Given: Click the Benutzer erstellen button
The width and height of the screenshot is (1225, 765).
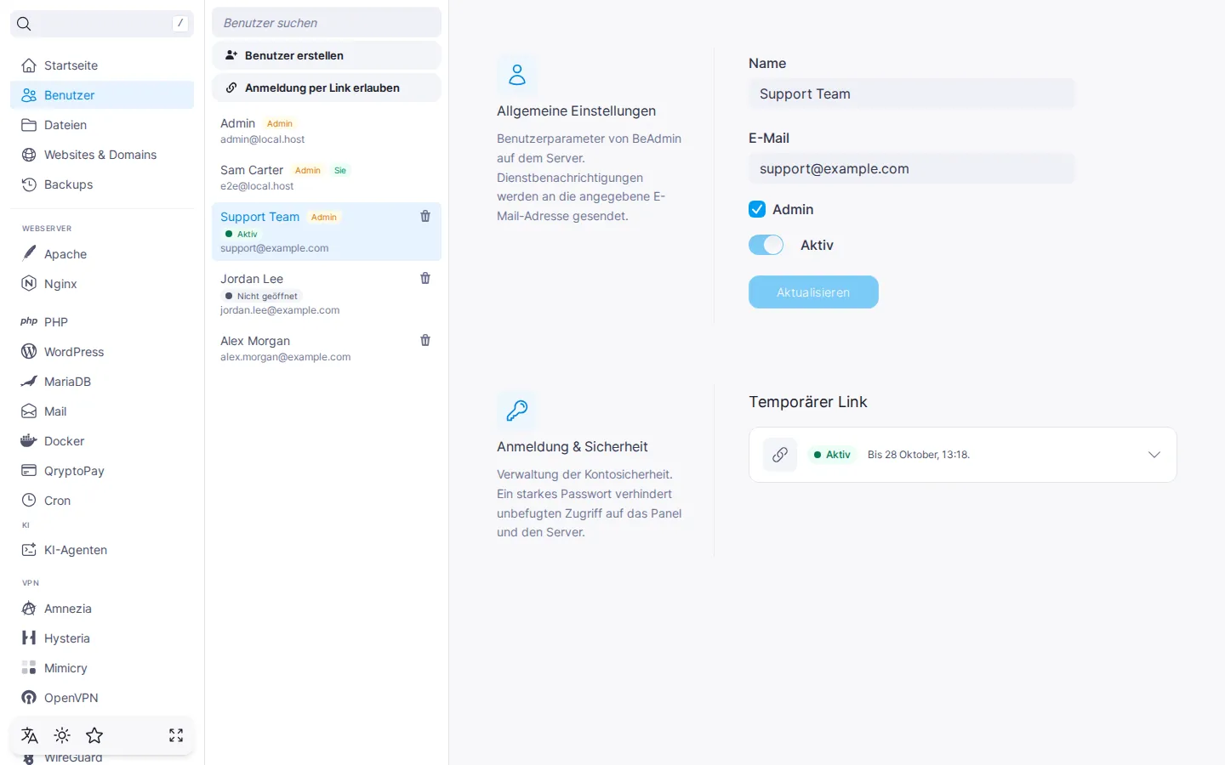Looking at the screenshot, I should [x=327, y=55].
